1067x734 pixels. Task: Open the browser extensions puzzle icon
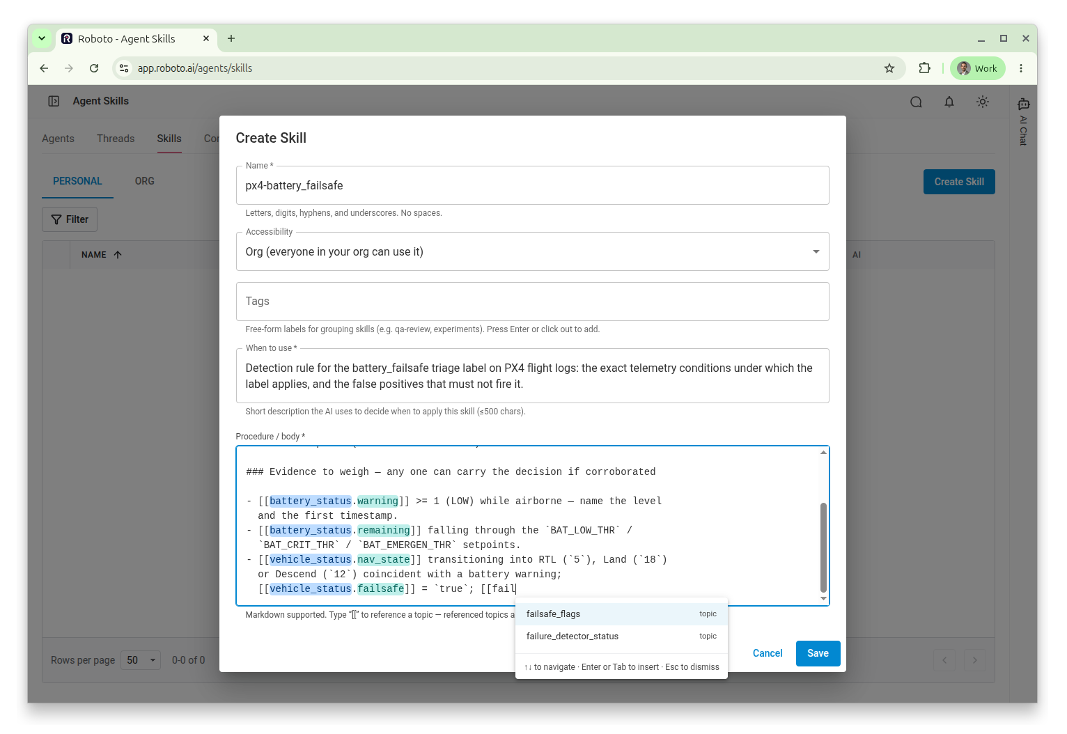[x=924, y=68]
